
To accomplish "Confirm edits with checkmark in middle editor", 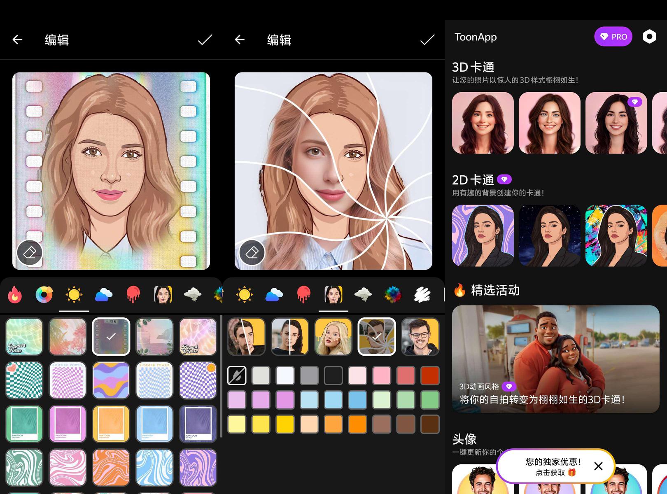I will (427, 40).
